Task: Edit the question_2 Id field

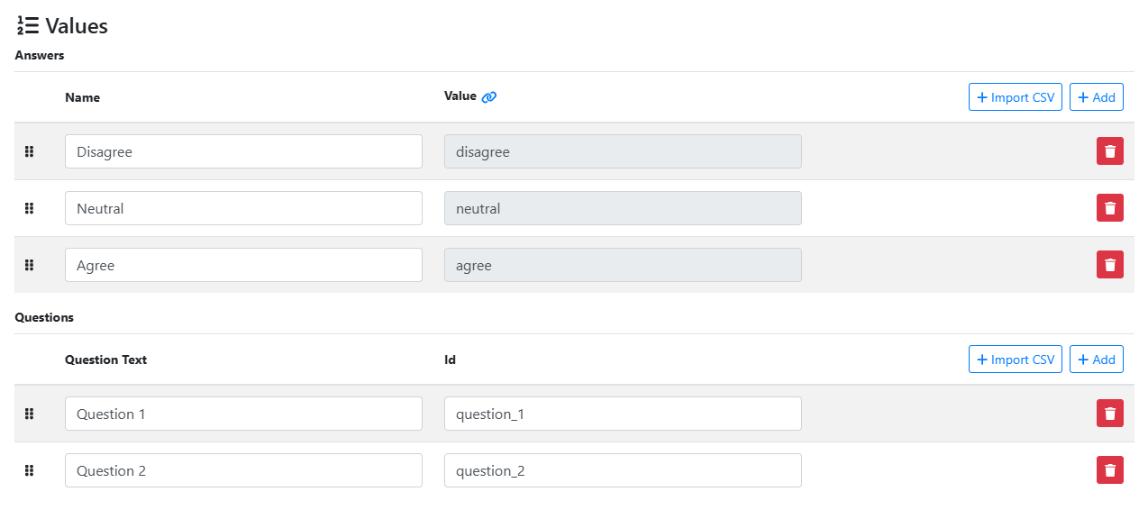Action: [623, 470]
